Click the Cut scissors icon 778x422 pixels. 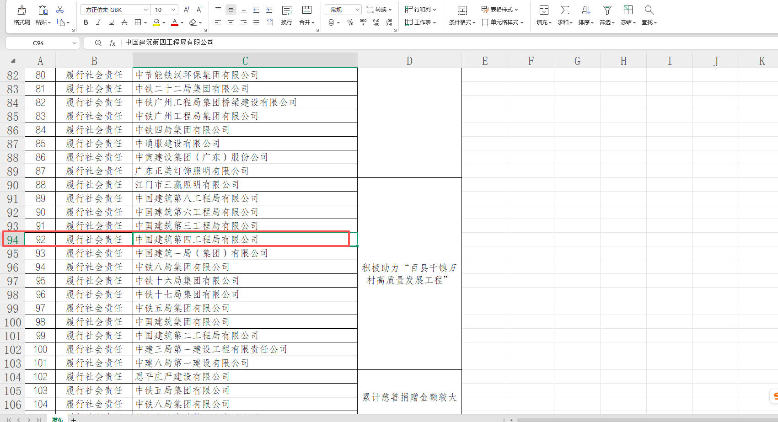tap(60, 10)
